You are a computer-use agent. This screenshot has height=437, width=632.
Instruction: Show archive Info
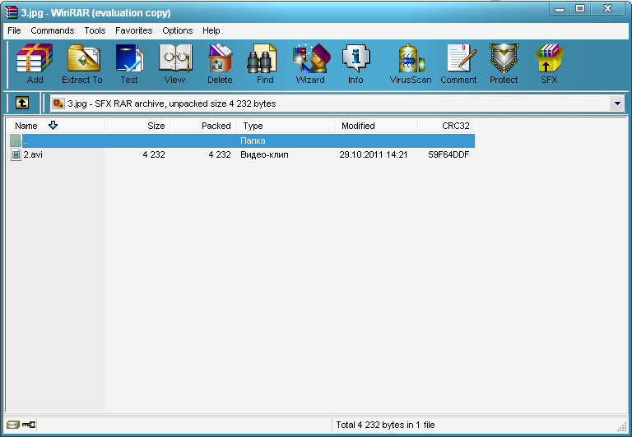[355, 63]
